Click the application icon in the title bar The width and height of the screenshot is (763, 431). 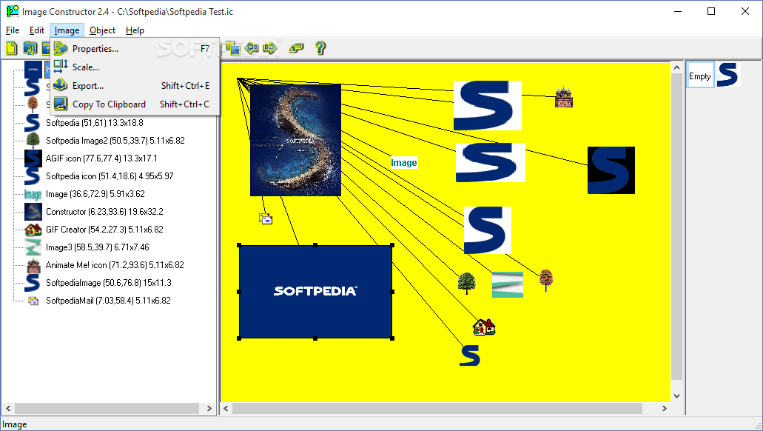pyautogui.click(x=12, y=11)
